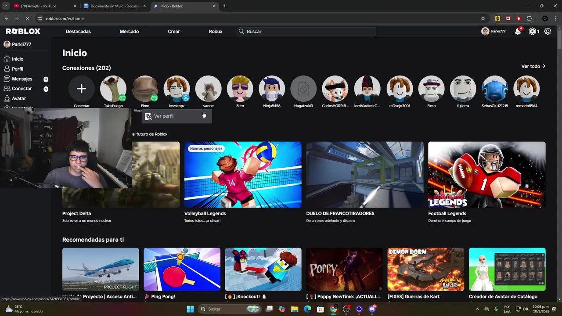Switch to the Documento sin título tab
This screenshot has width=562, height=316.
[115, 6]
